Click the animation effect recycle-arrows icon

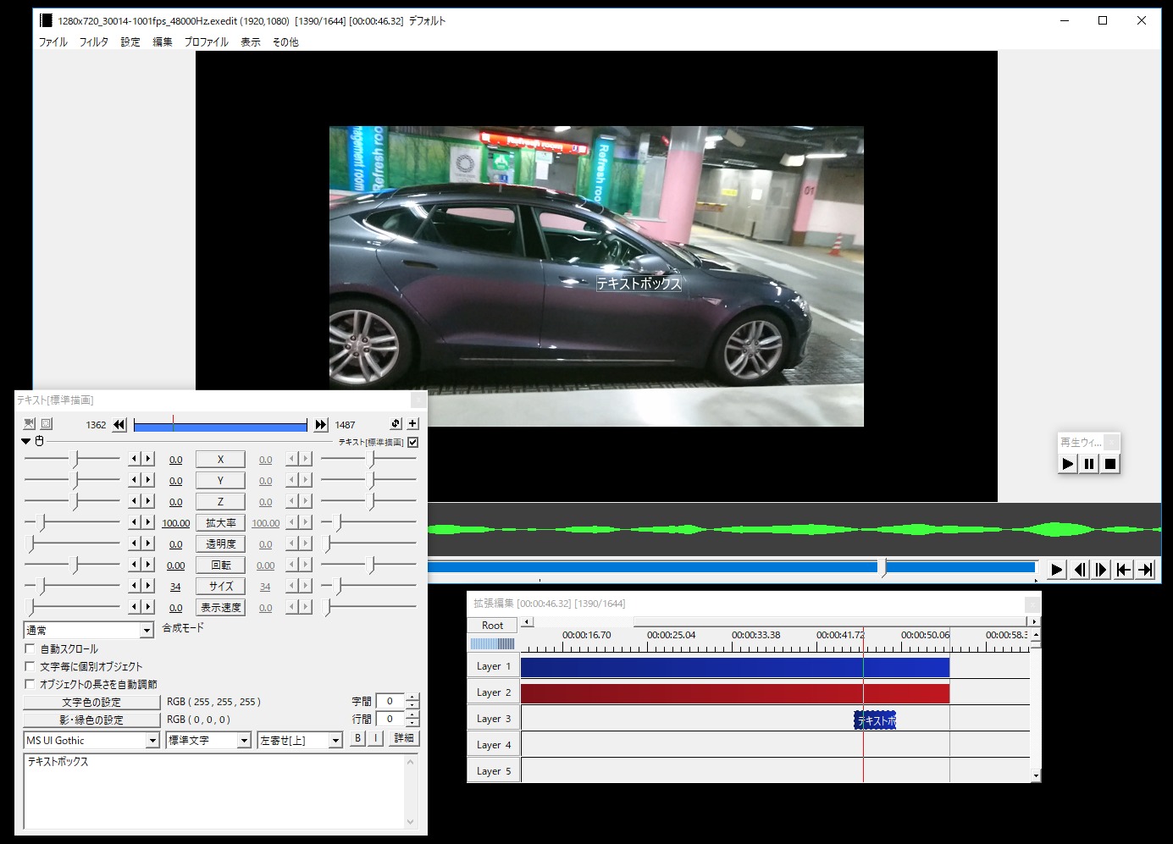tap(396, 424)
